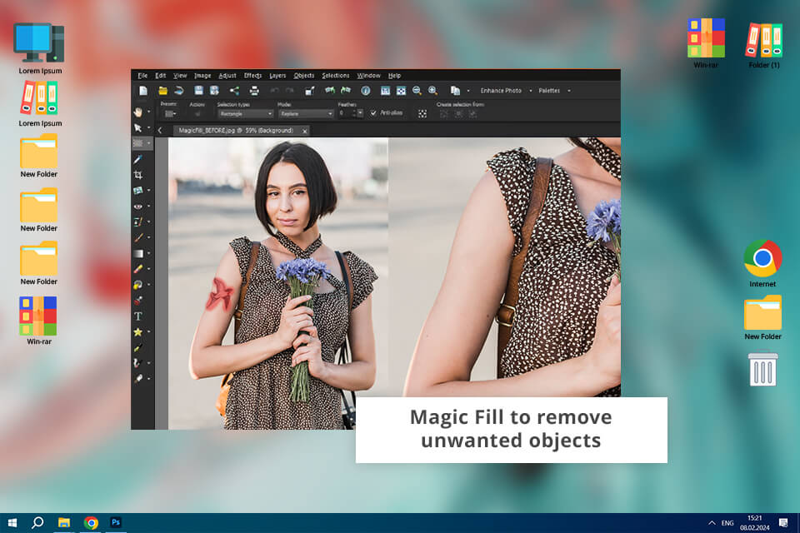Select the Text tool

coord(137,316)
